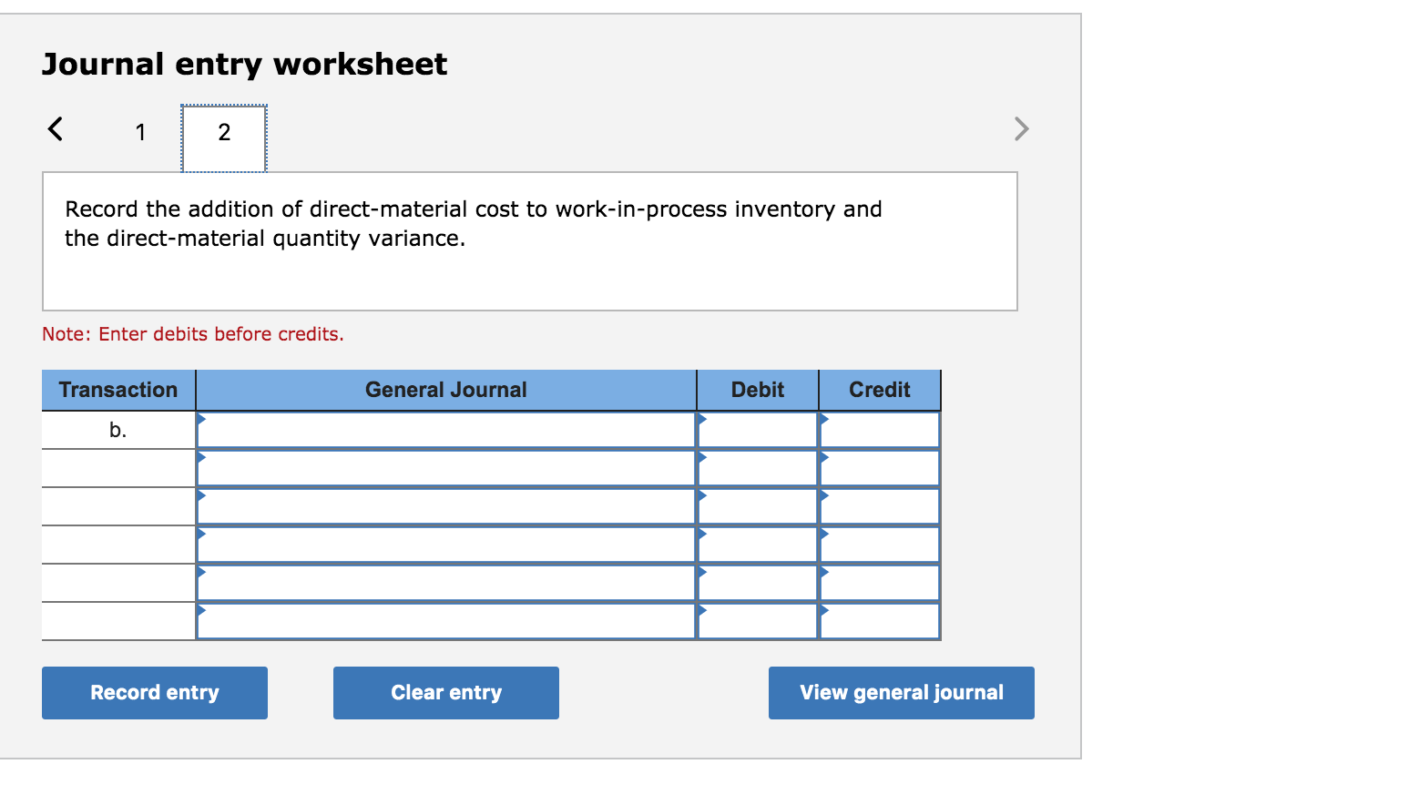Click the triangle marker in the last journal row

click(x=202, y=610)
